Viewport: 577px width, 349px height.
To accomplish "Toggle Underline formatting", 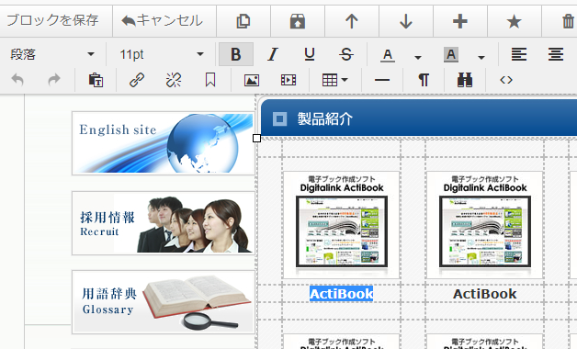I will click(310, 54).
